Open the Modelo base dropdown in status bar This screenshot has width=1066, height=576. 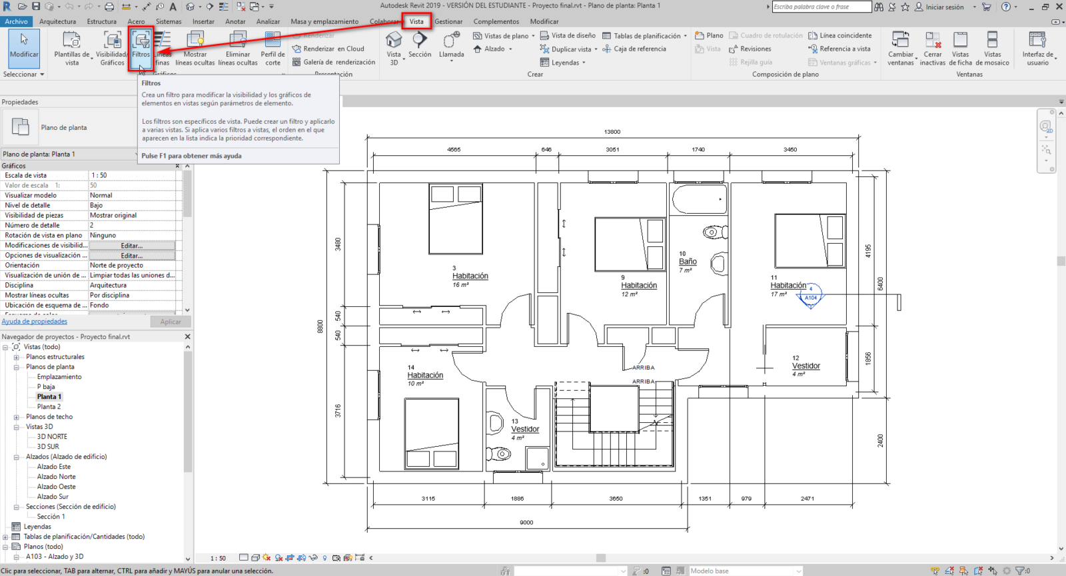798,571
